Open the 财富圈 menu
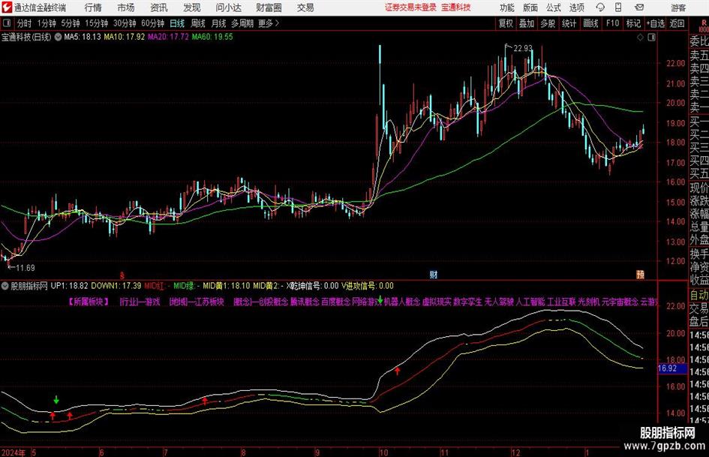The image size is (709, 457). point(269,8)
